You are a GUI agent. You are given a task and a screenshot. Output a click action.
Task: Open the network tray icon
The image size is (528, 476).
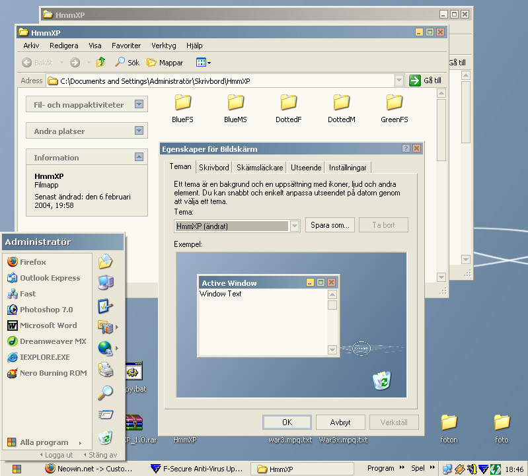tap(447, 469)
